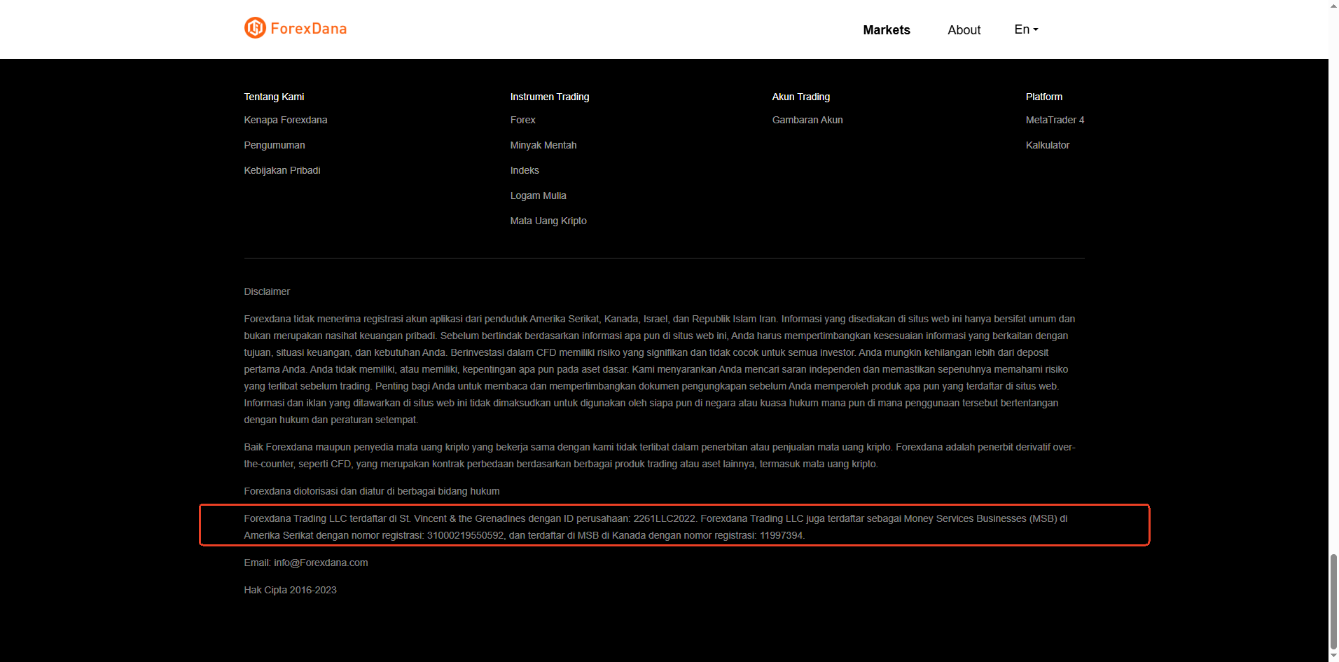Open Gambaran Akun overview

(807, 120)
